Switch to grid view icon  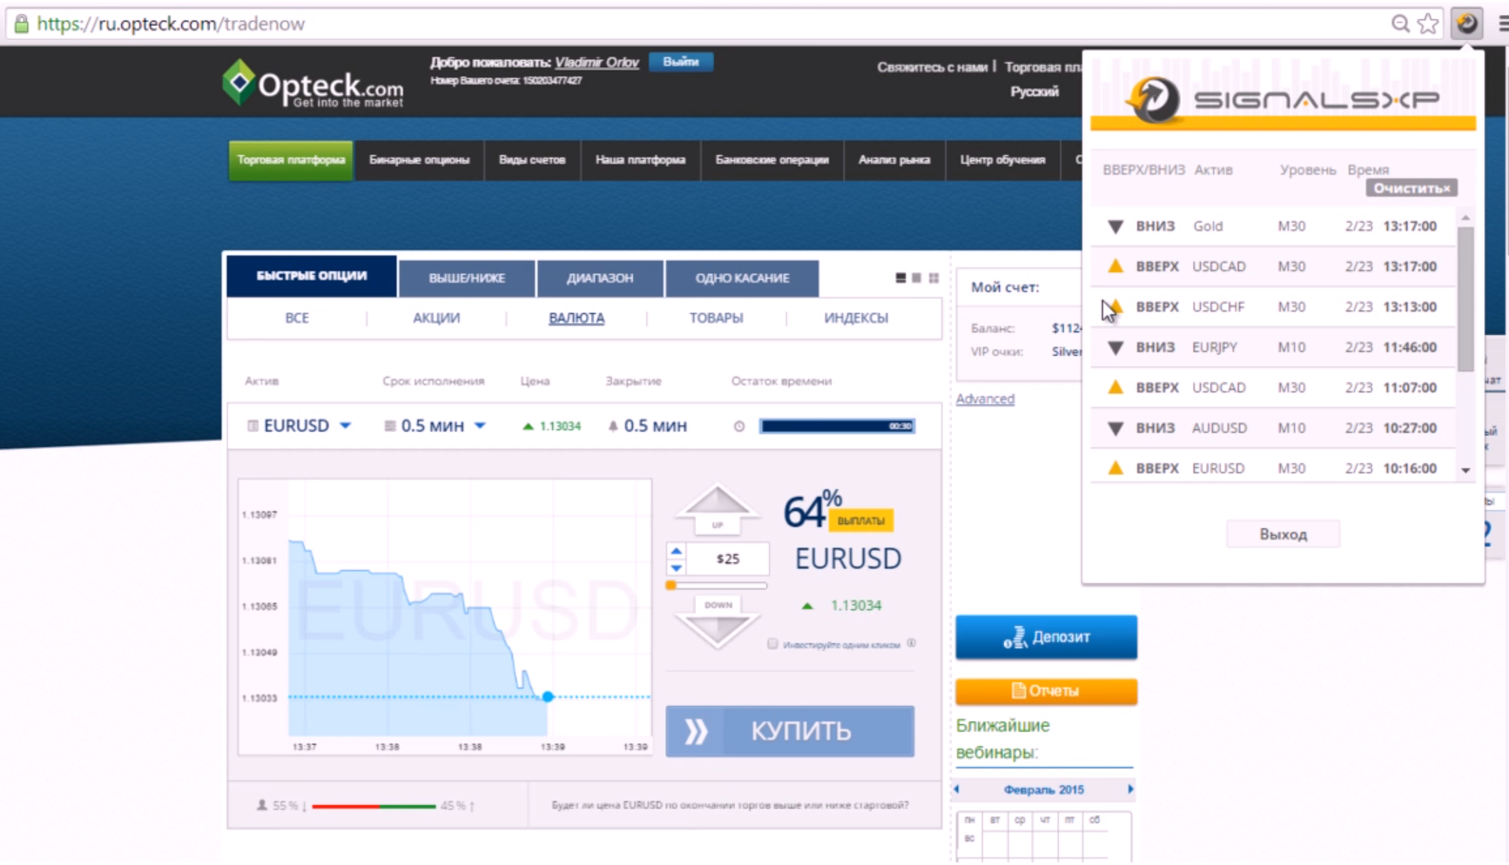click(x=933, y=278)
